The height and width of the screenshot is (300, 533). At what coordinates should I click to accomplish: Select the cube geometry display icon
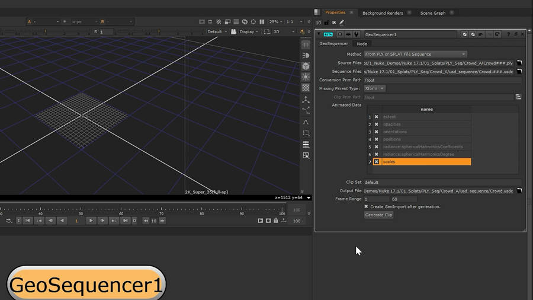coord(306,66)
